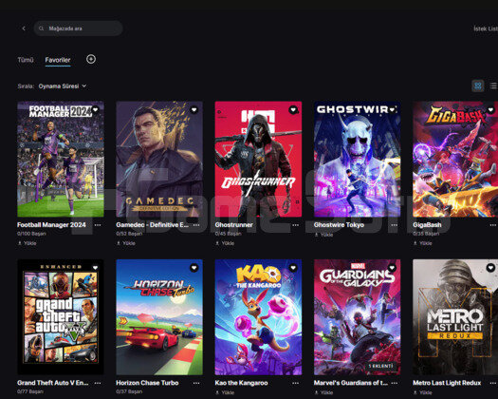Click '1 EKLENTİ' badge on Guardians cover

point(380,366)
